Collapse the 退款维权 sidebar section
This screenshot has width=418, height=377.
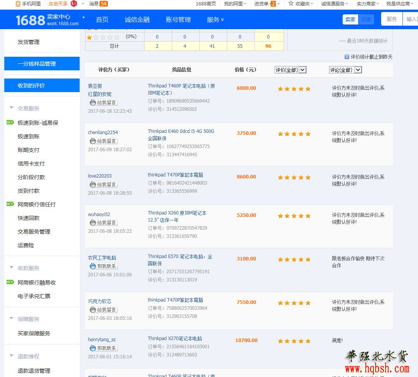click(12, 356)
